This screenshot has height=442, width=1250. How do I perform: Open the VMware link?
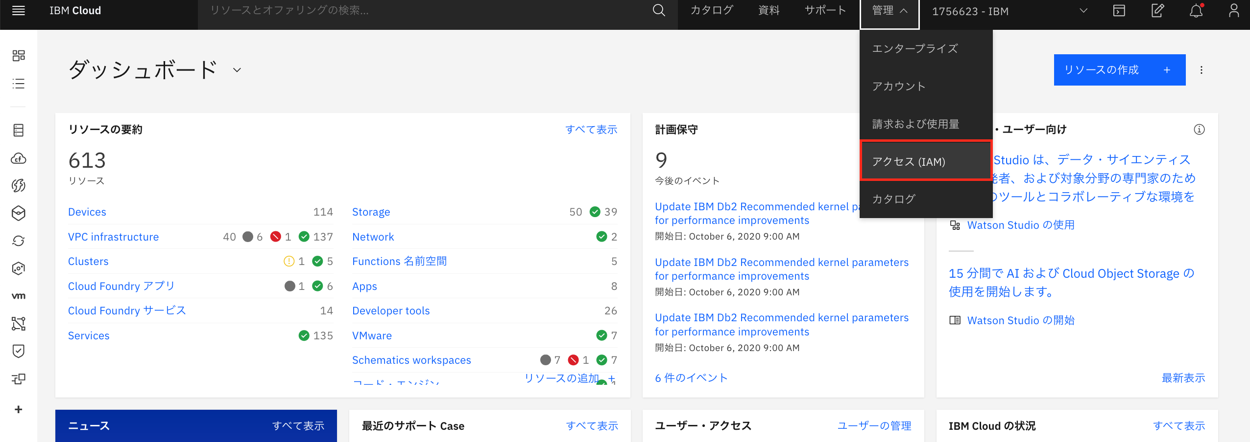(x=372, y=336)
